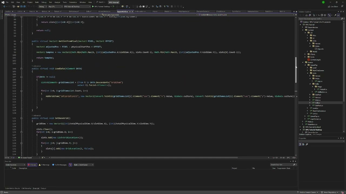Open the IntelliCode brain icon in Error List
The width and height of the screenshot is (346, 194).
[x=70, y=165]
